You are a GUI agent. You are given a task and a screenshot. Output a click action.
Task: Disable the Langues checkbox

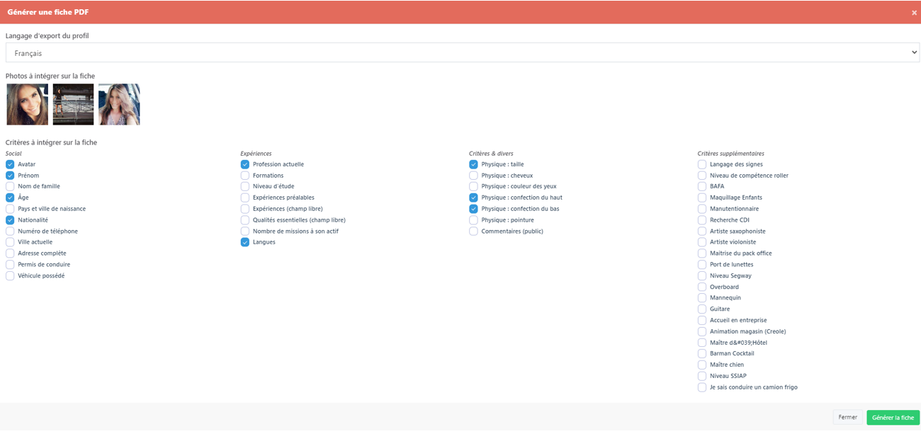pos(245,242)
